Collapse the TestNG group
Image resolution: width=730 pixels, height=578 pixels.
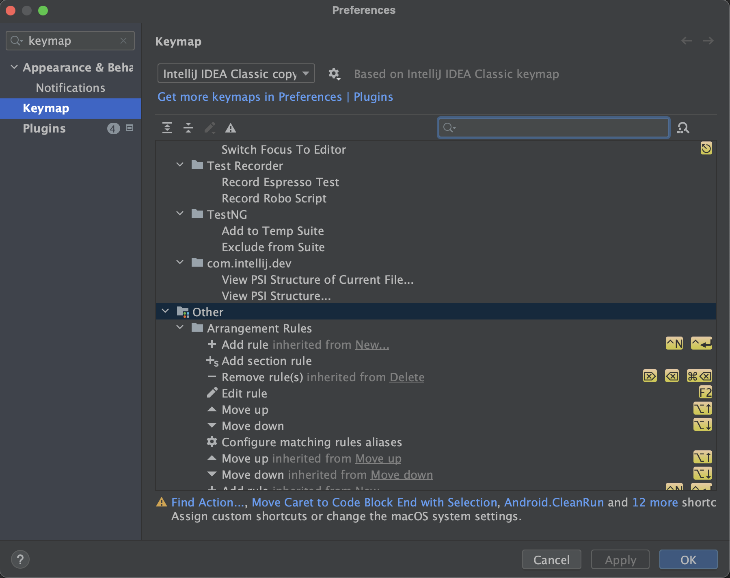point(180,214)
